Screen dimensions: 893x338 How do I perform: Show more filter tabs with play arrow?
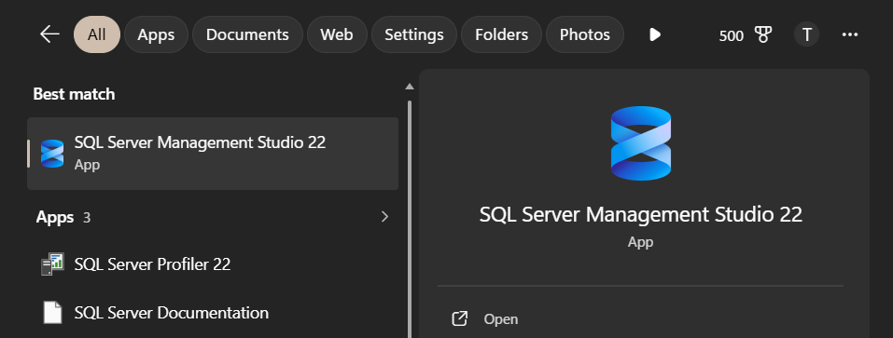tap(655, 34)
